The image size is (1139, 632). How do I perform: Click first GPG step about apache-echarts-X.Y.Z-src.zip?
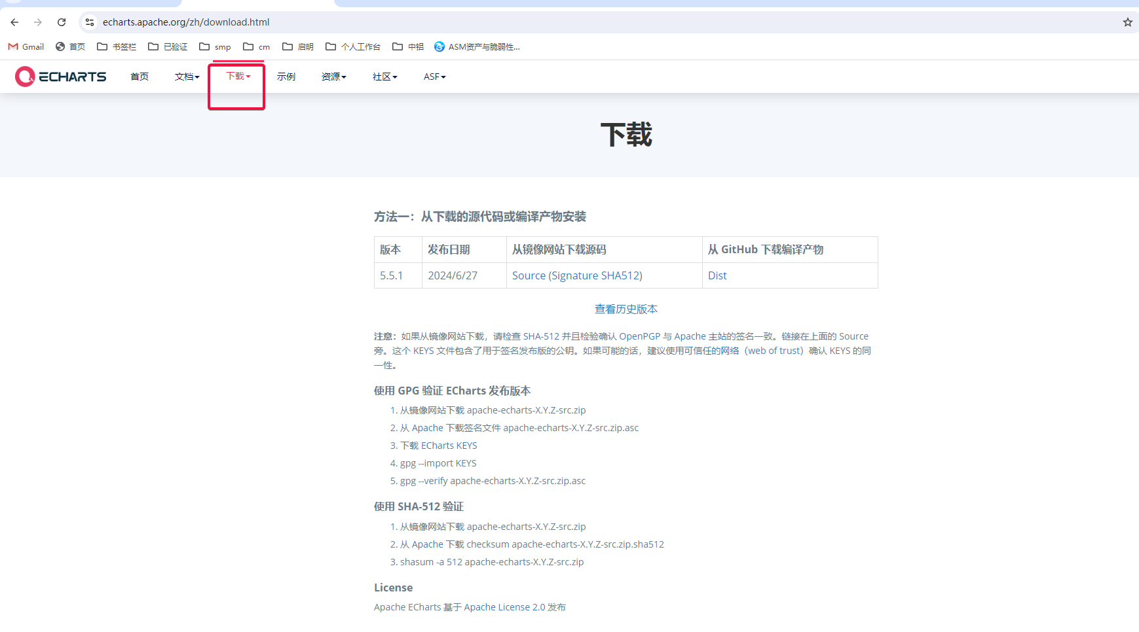[x=493, y=410]
